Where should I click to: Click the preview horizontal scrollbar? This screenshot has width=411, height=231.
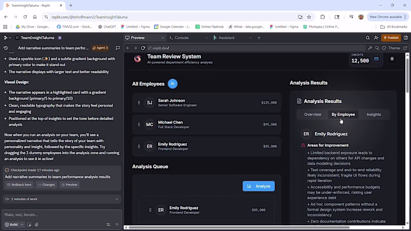(239, 227)
